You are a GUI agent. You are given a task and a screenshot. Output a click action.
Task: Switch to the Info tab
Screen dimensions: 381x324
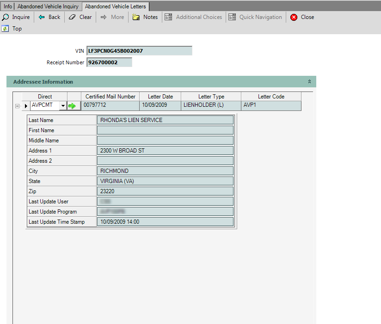(x=8, y=6)
